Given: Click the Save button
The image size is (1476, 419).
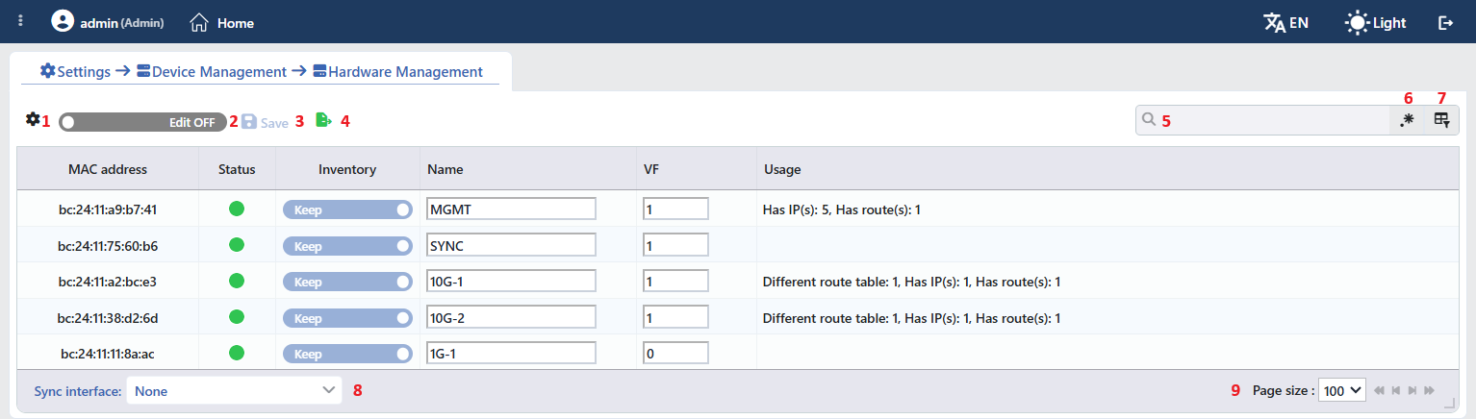Looking at the screenshot, I should click(265, 122).
